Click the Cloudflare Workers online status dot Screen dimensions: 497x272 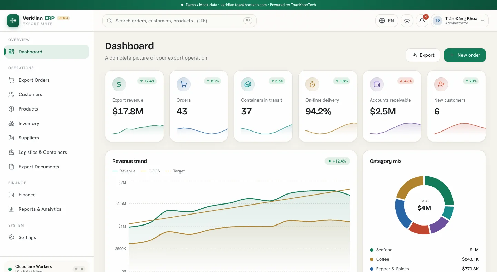pyautogui.click(x=10, y=269)
